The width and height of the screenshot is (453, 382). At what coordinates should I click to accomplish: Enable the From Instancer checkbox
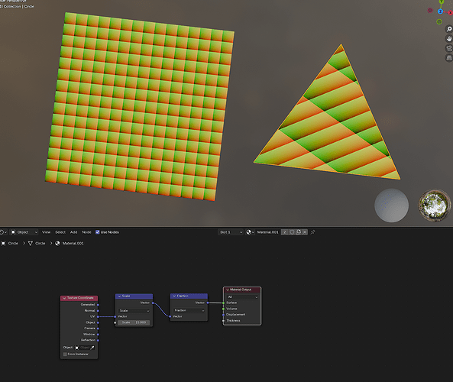[65, 354]
